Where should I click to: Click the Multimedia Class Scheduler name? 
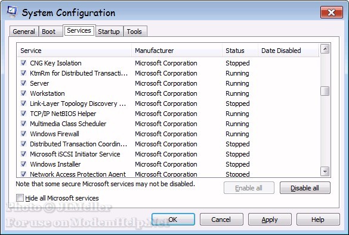click(68, 124)
